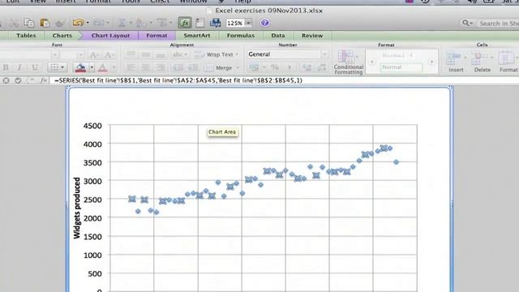Click the Delete cells icon
Viewport: 519px width, 292px height.
482,62
